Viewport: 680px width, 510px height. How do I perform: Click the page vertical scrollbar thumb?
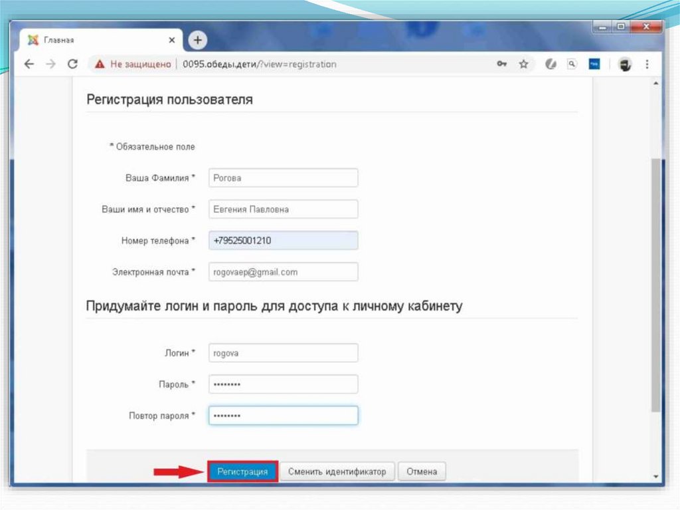pos(655,285)
